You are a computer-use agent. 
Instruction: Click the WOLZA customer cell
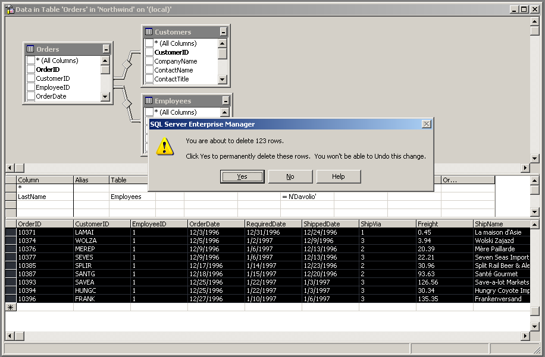pyautogui.click(x=102, y=241)
